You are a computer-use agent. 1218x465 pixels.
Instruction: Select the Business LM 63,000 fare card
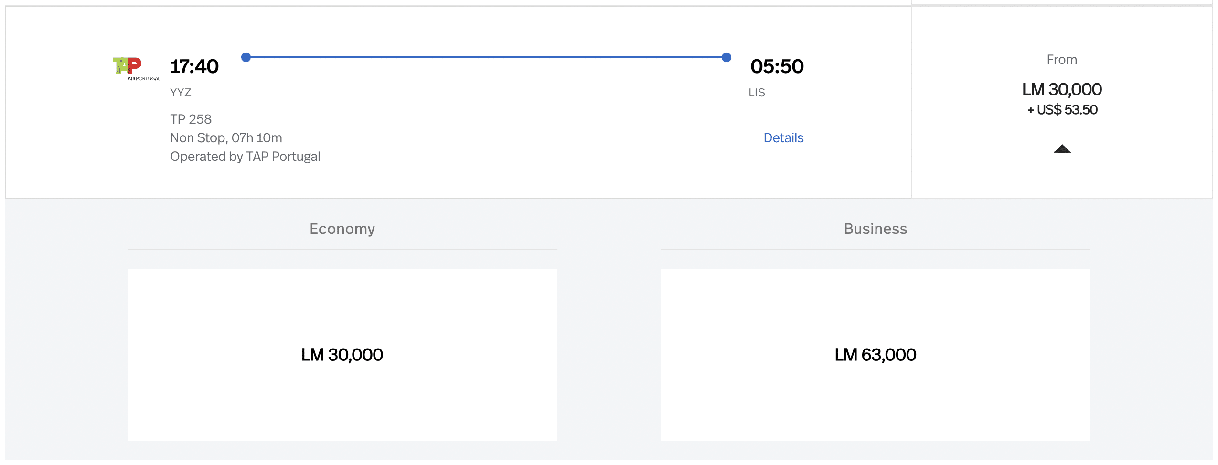pyautogui.click(x=875, y=354)
